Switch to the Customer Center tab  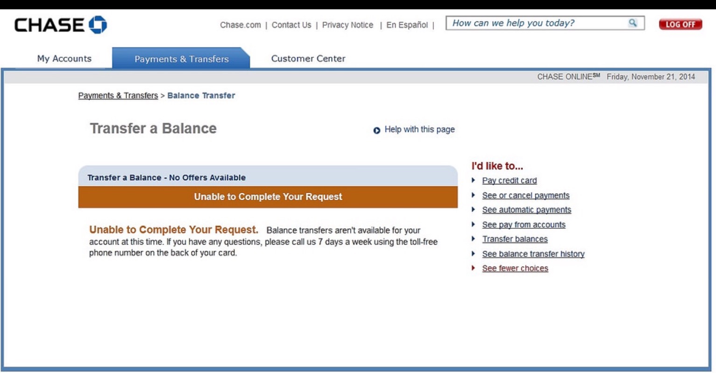pos(308,59)
